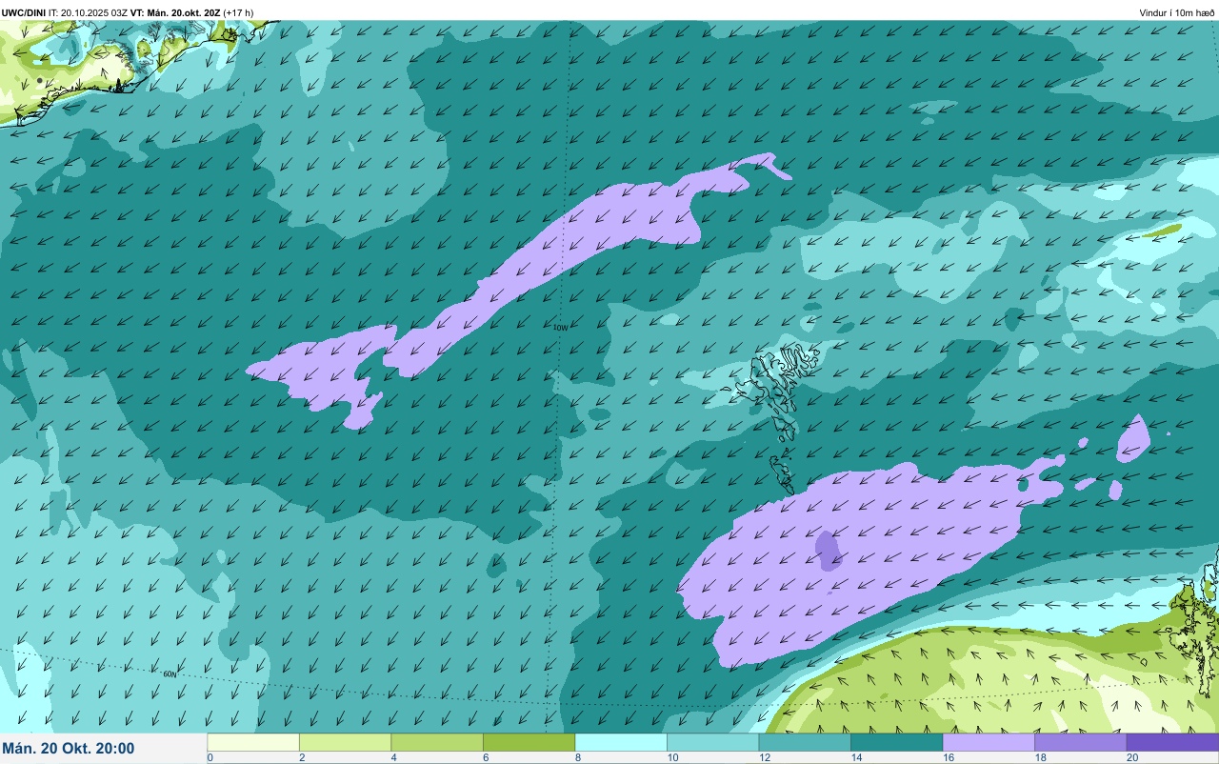Screen dimensions: 1219x764
Task: Click the olive 6–8 legend swatch
Action: point(529,742)
